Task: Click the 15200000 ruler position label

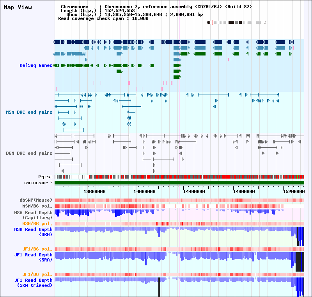Action: click(x=294, y=191)
